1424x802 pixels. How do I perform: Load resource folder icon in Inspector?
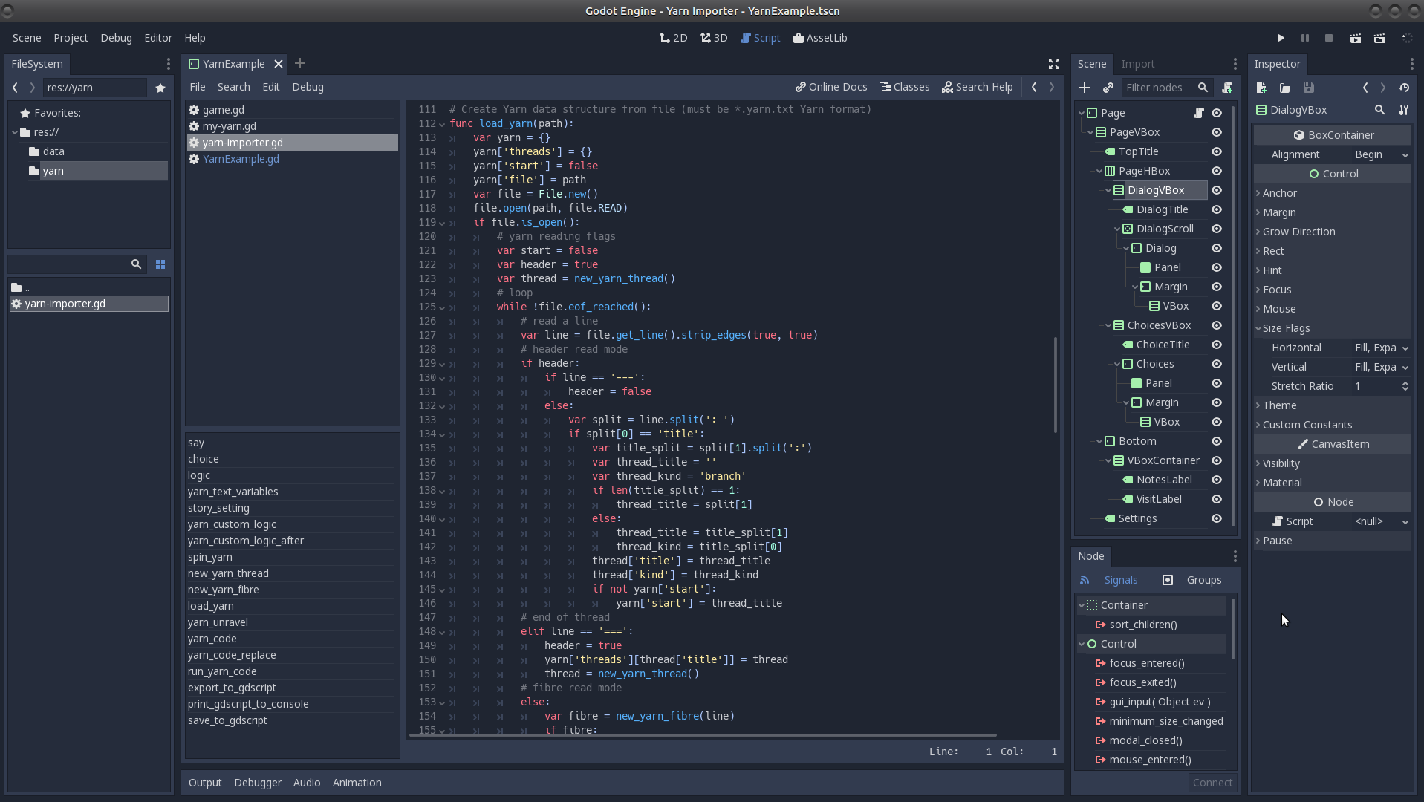click(1285, 88)
